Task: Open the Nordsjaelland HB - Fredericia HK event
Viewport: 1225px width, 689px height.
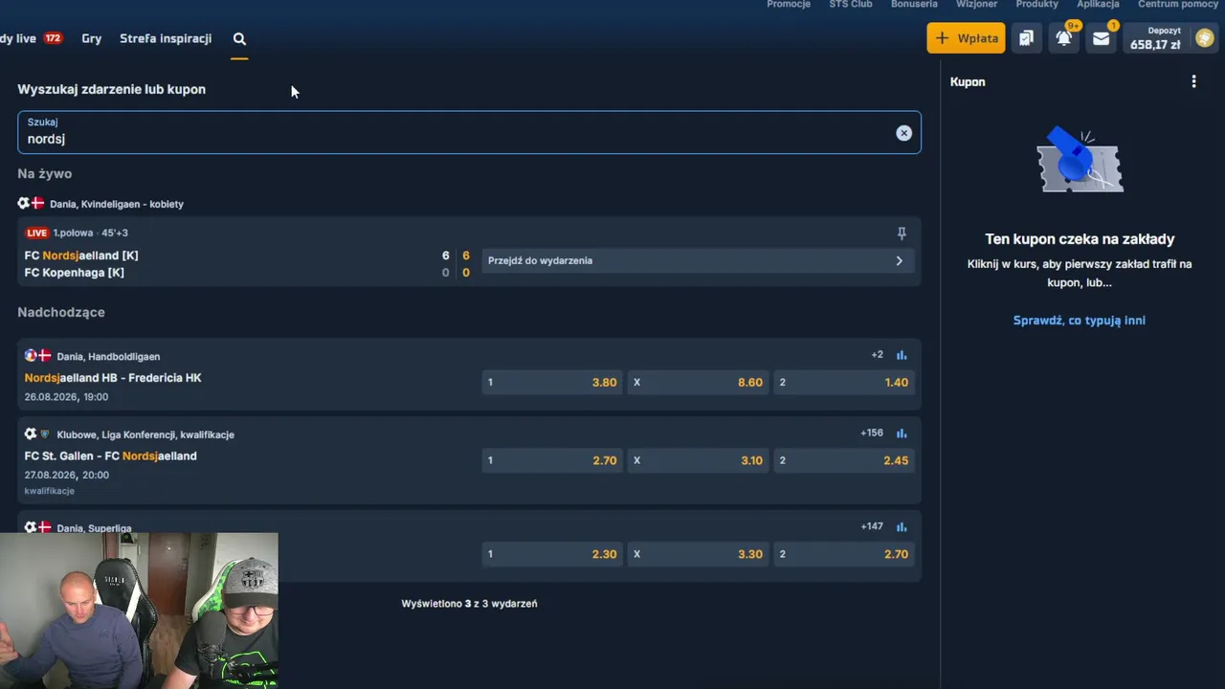Action: pyautogui.click(x=113, y=378)
